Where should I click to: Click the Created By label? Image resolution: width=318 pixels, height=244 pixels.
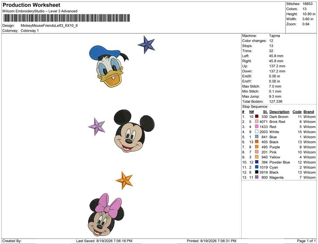[x=12, y=241]
